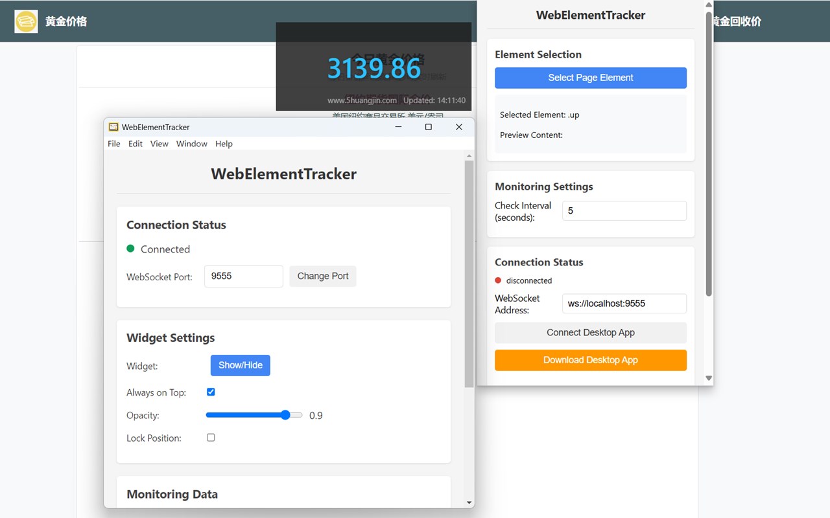Click Select Page Element button
The height and width of the screenshot is (518, 830).
click(591, 78)
